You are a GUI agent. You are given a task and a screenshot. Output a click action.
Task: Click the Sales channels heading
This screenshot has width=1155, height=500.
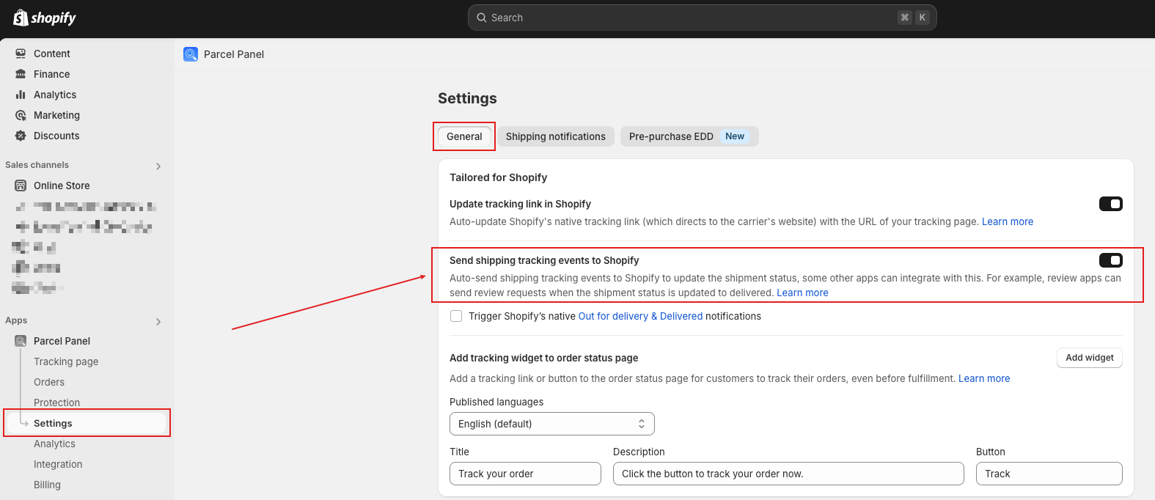click(37, 165)
